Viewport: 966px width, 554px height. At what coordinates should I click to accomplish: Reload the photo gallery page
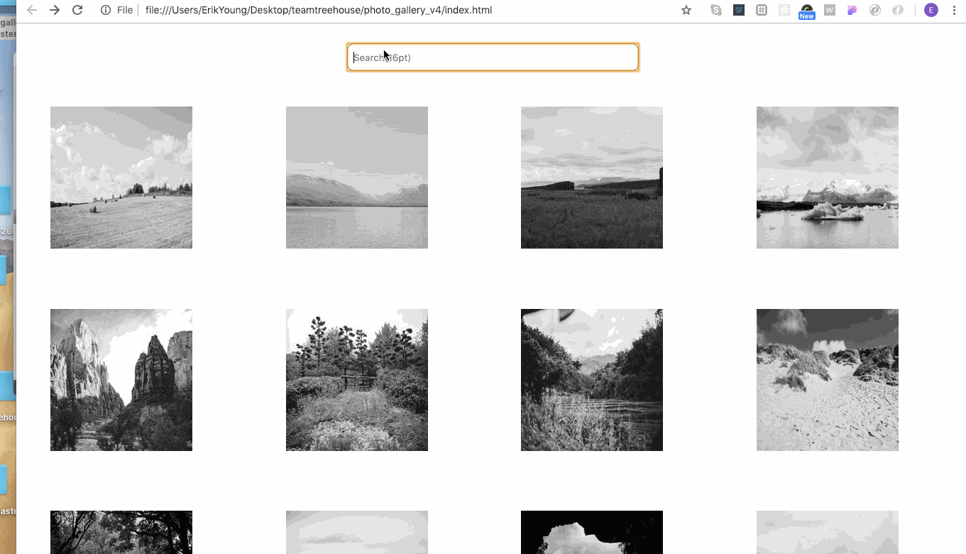pyautogui.click(x=77, y=10)
